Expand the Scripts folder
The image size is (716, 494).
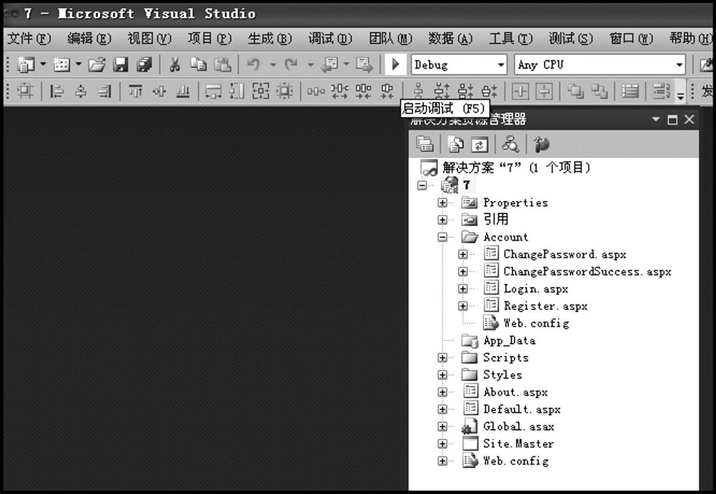443,358
